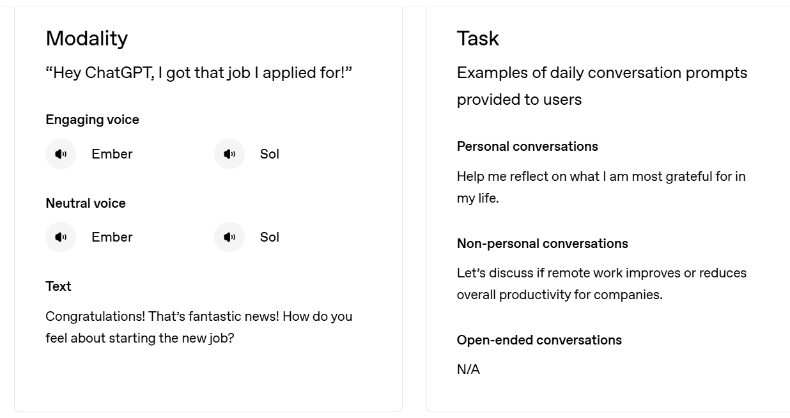This screenshot has width=790, height=418.
Task: Click the Sol label under Engaging voice
Action: tap(270, 154)
